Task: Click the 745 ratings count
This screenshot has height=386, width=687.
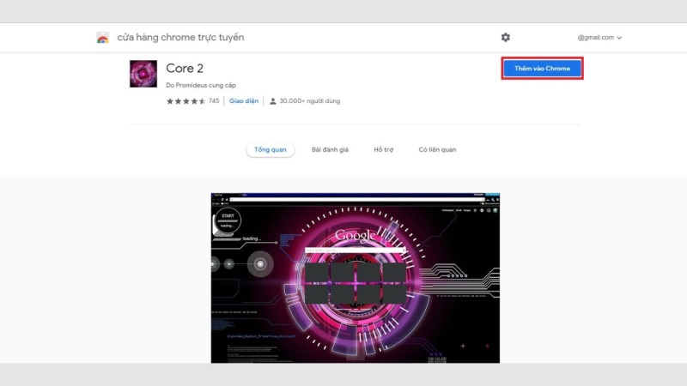Action: [214, 101]
